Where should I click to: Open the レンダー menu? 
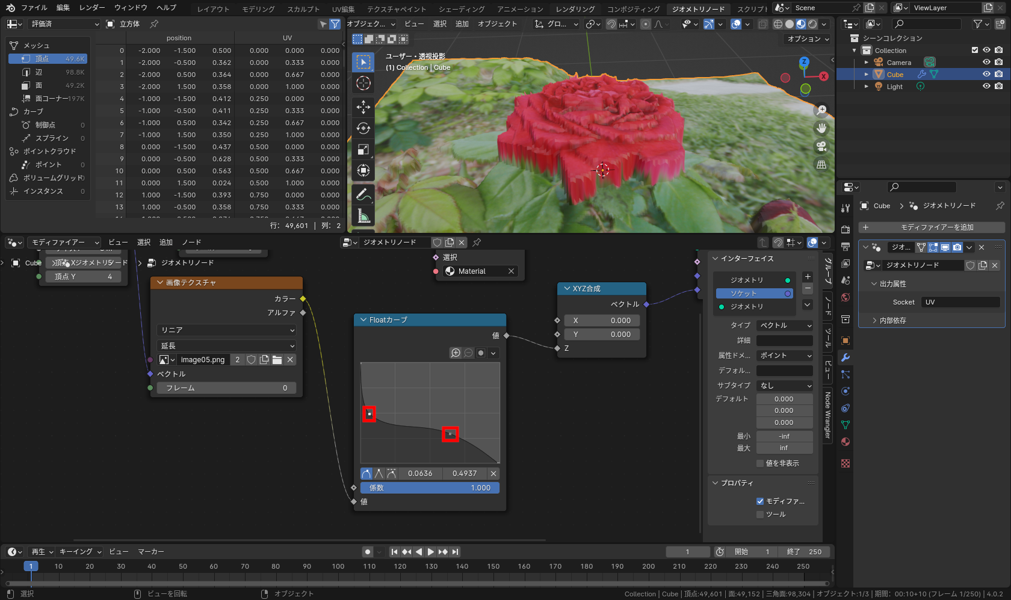pyautogui.click(x=92, y=8)
